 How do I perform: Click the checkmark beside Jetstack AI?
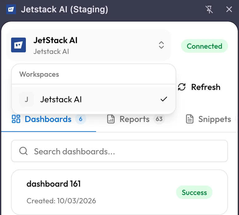pyautogui.click(x=164, y=99)
